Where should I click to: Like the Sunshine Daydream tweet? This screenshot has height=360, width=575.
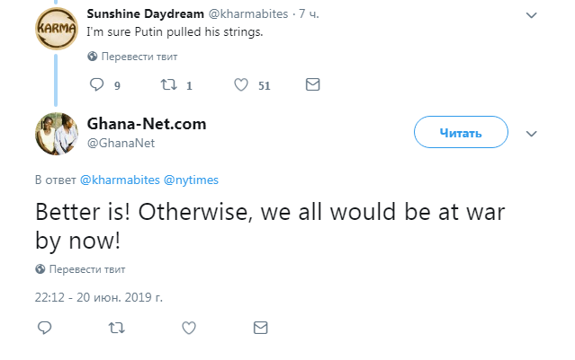[241, 85]
